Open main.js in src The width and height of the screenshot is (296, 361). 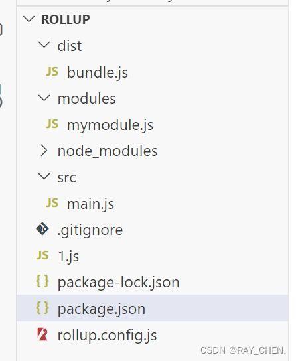coord(90,204)
